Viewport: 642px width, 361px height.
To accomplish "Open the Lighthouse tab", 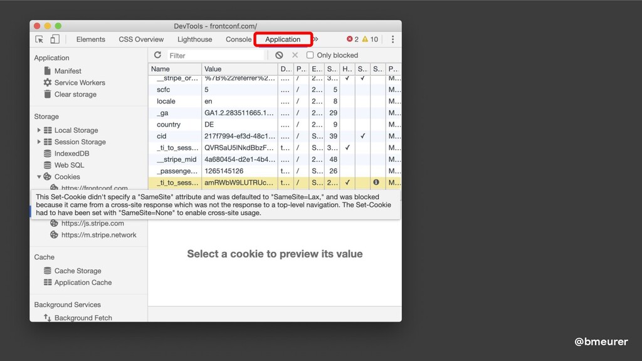I will pos(194,39).
